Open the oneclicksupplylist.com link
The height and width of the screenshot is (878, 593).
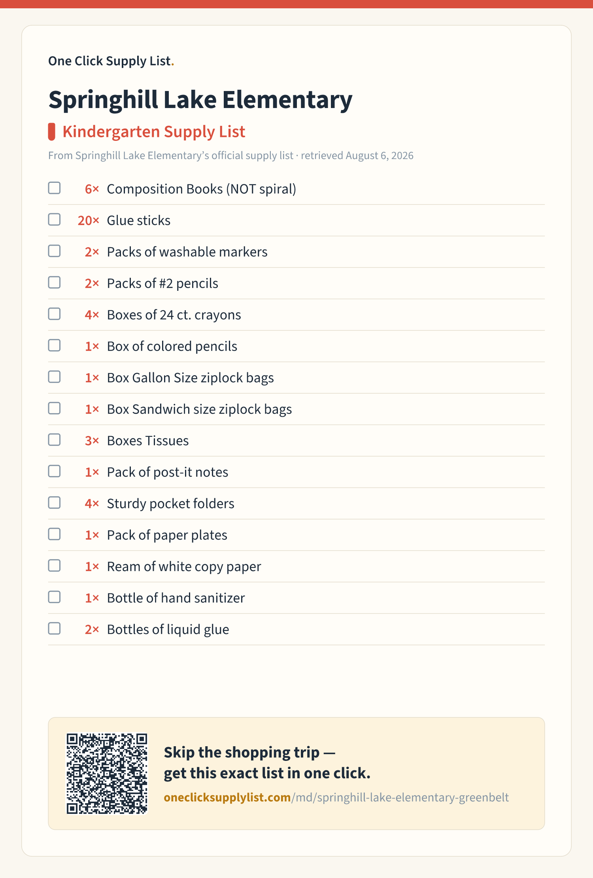pyautogui.click(x=336, y=797)
